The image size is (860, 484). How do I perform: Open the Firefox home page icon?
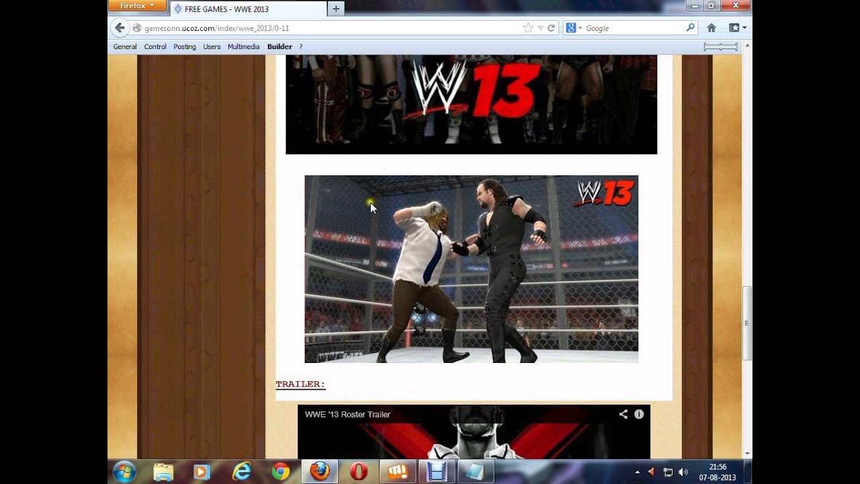[x=712, y=28]
